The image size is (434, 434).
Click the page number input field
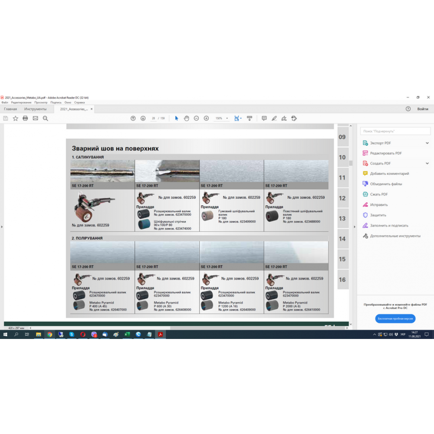154,118
